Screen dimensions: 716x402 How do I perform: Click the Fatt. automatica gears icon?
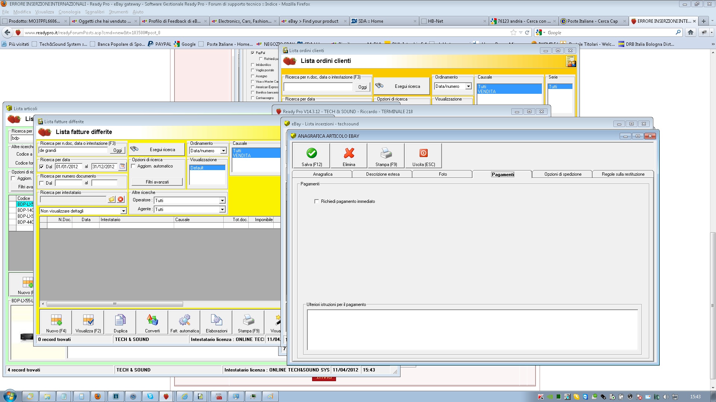pyautogui.click(x=185, y=320)
